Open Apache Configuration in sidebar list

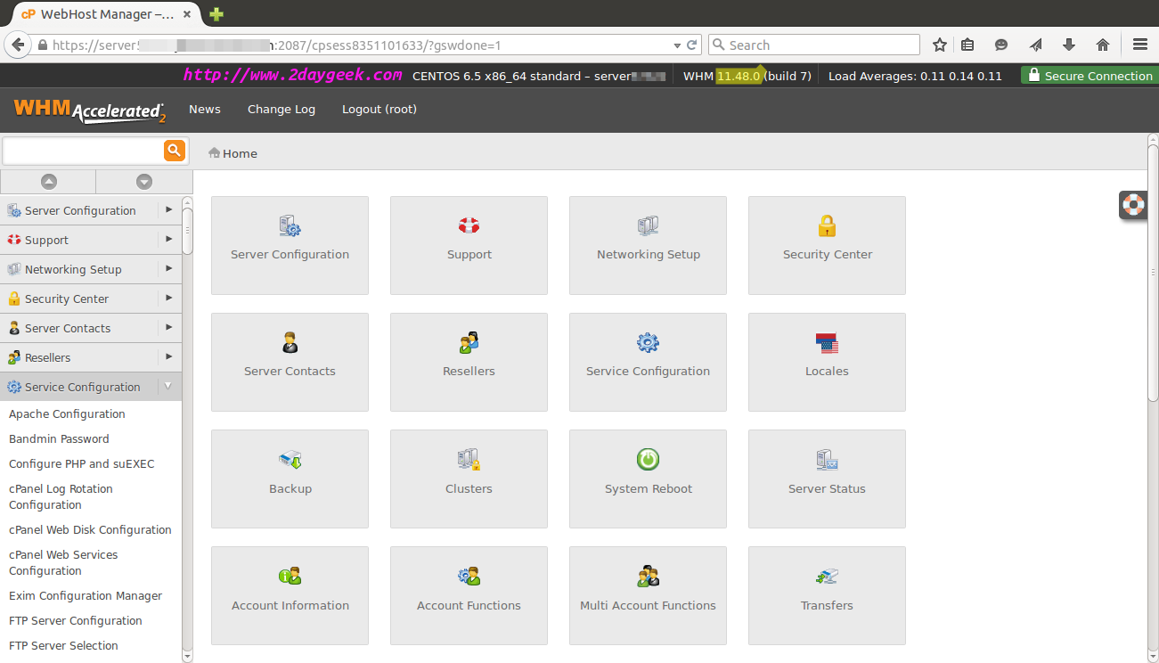(67, 414)
